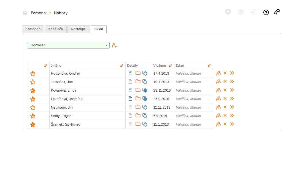Click the home icon in breadcrumb
The image size is (303, 170).
pos(25,13)
